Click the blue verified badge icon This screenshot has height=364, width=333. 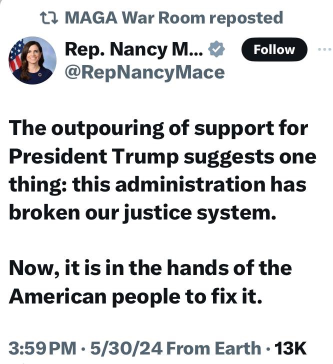coord(217,49)
